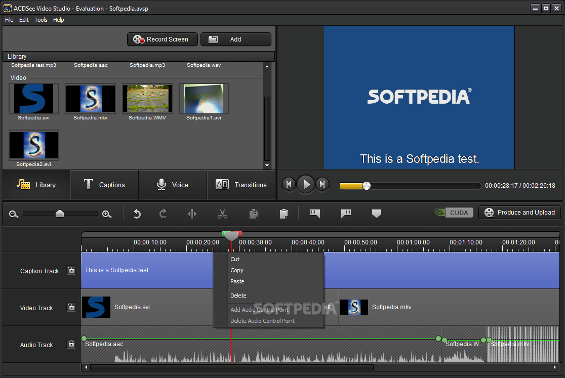Click library scrollbar down arrow
Image resolution: width=565 pixels, height=378 pixels.
coord(267,165)
